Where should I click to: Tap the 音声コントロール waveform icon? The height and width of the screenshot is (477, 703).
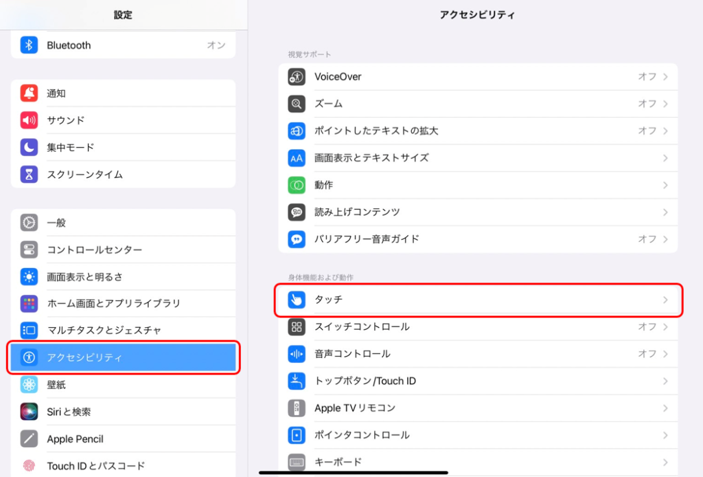(297, 353)
